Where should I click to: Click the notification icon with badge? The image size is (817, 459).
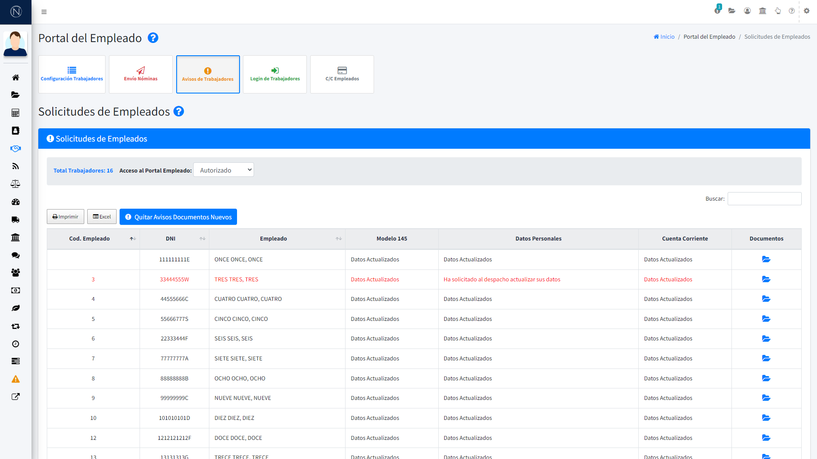(717, 11)
